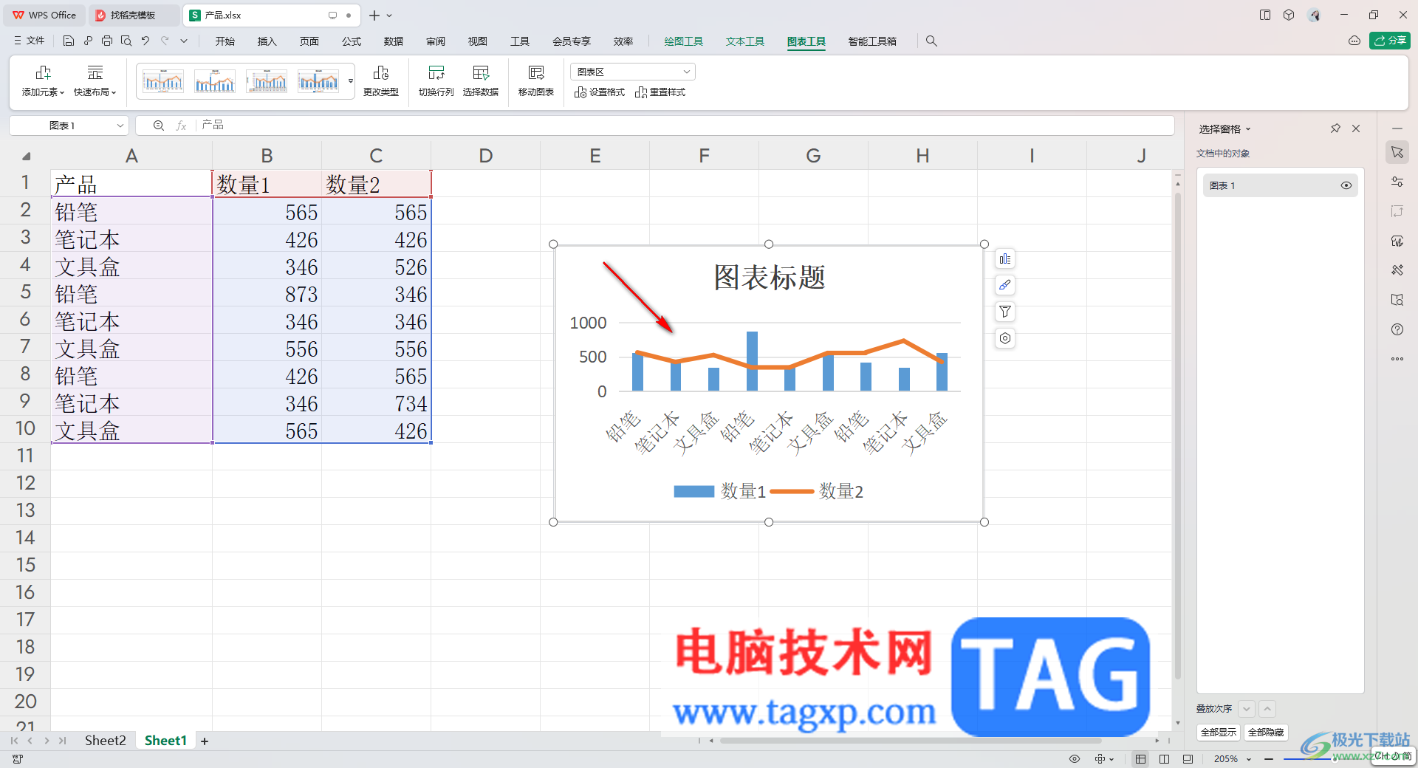Click the Redo arrow icon
The height and width of the screenshot is (768, 1418).
click(165, 41)
